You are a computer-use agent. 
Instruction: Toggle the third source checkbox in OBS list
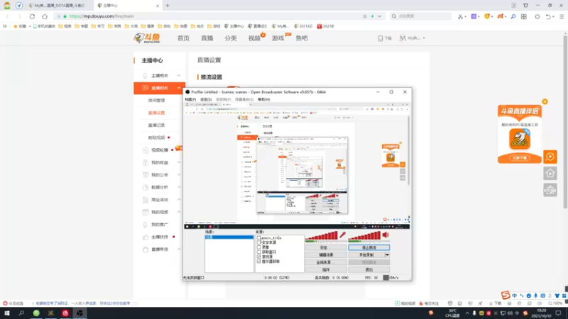258,247
